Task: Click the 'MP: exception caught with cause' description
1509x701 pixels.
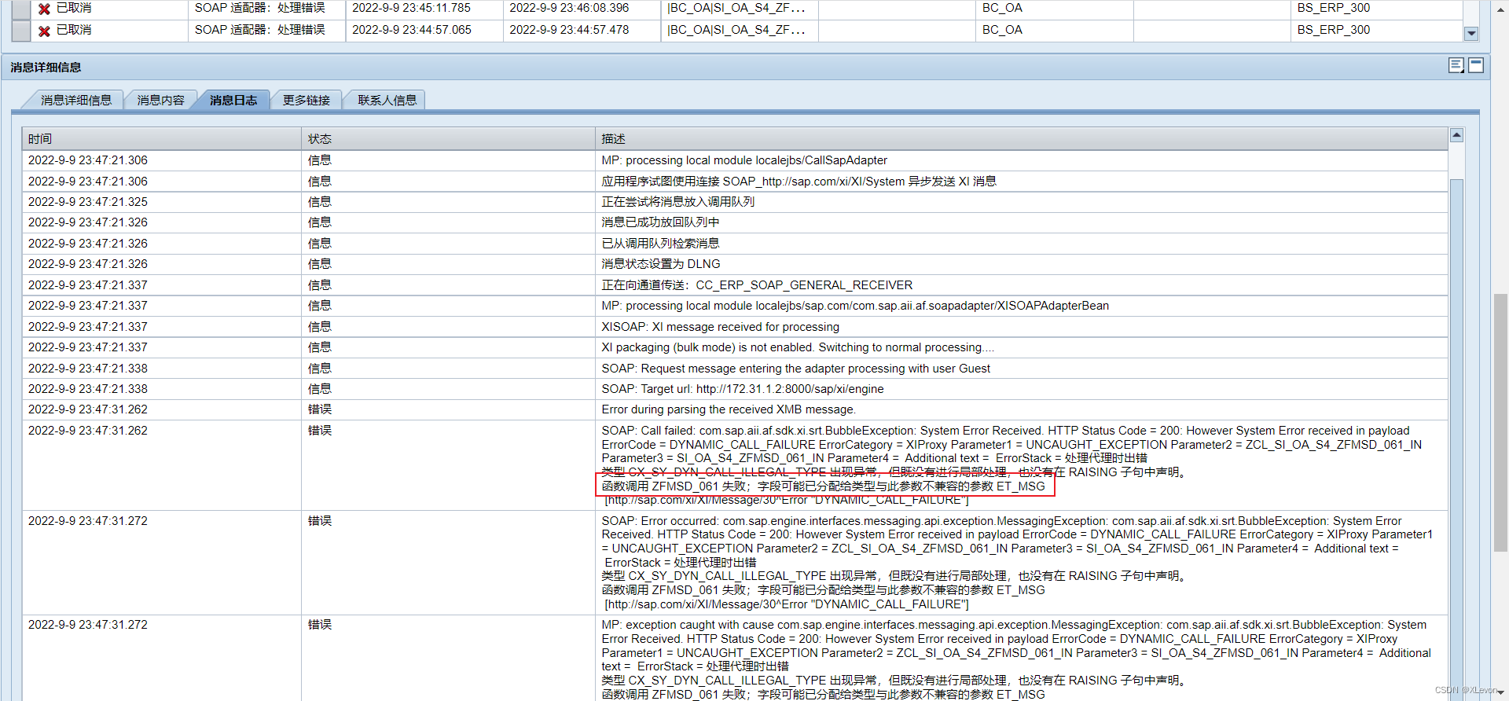Action: click(1016, 659)
